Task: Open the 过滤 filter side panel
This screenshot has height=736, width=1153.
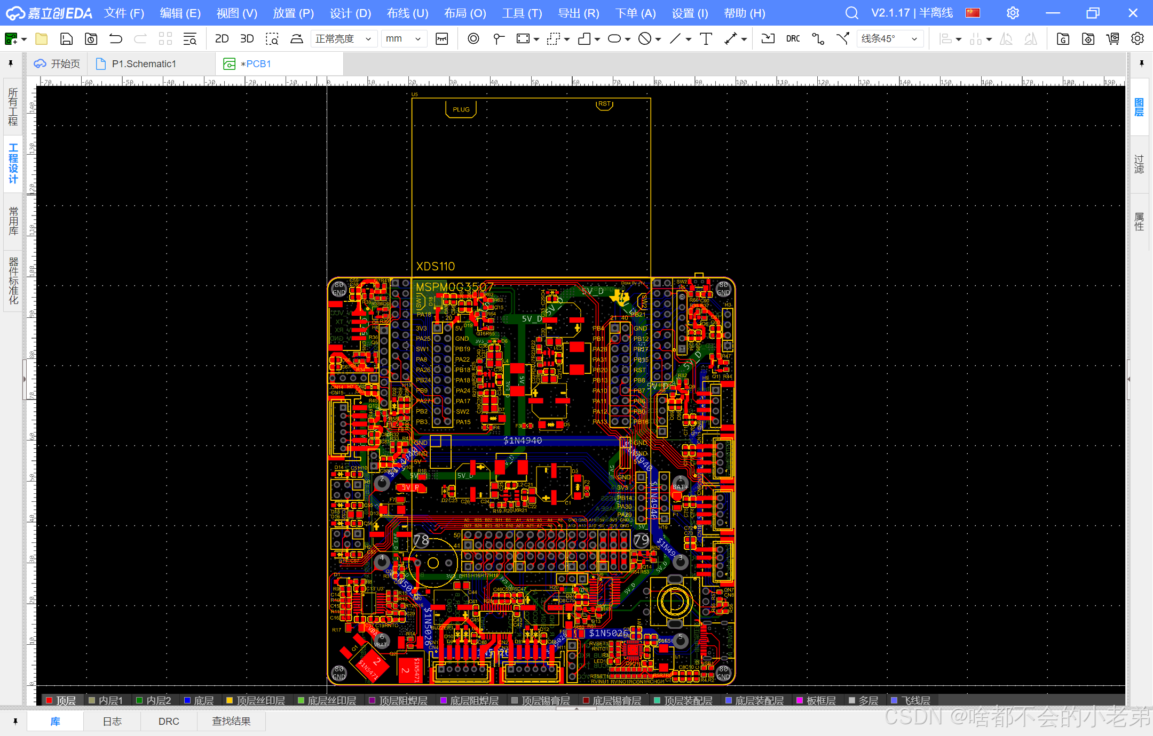Action: pos(1139,164)
